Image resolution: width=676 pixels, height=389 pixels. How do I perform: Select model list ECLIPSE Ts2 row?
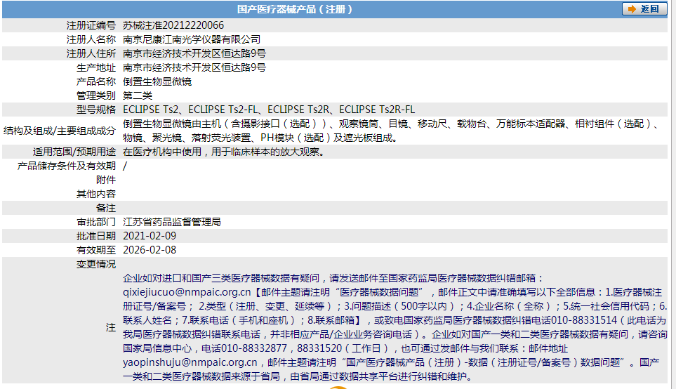[x=269, y=110]
